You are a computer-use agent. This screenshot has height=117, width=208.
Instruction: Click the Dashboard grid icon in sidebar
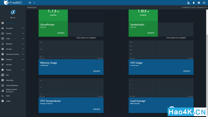[2, 23]
